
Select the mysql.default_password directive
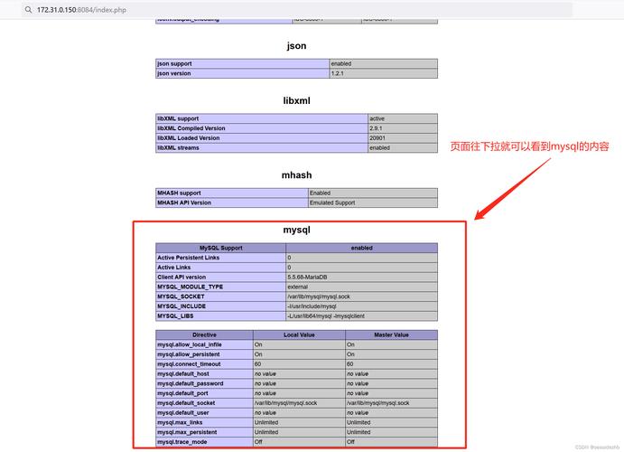coord(191,383)
